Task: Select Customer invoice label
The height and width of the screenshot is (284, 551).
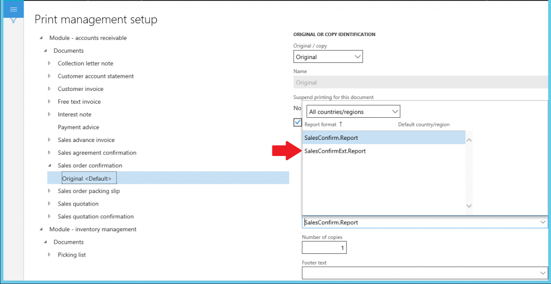Action: (80, 89)
